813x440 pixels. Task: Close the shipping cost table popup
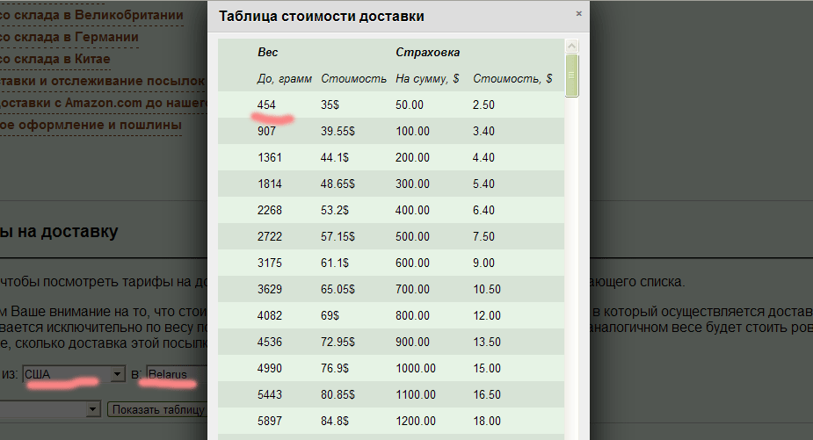click(x=578, y=14)
